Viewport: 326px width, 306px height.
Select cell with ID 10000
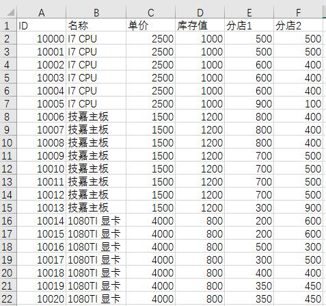coord(42,38)
